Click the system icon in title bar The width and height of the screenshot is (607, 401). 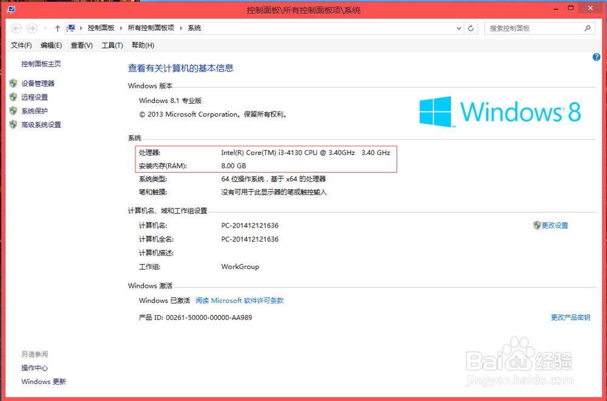pos(11,9)
